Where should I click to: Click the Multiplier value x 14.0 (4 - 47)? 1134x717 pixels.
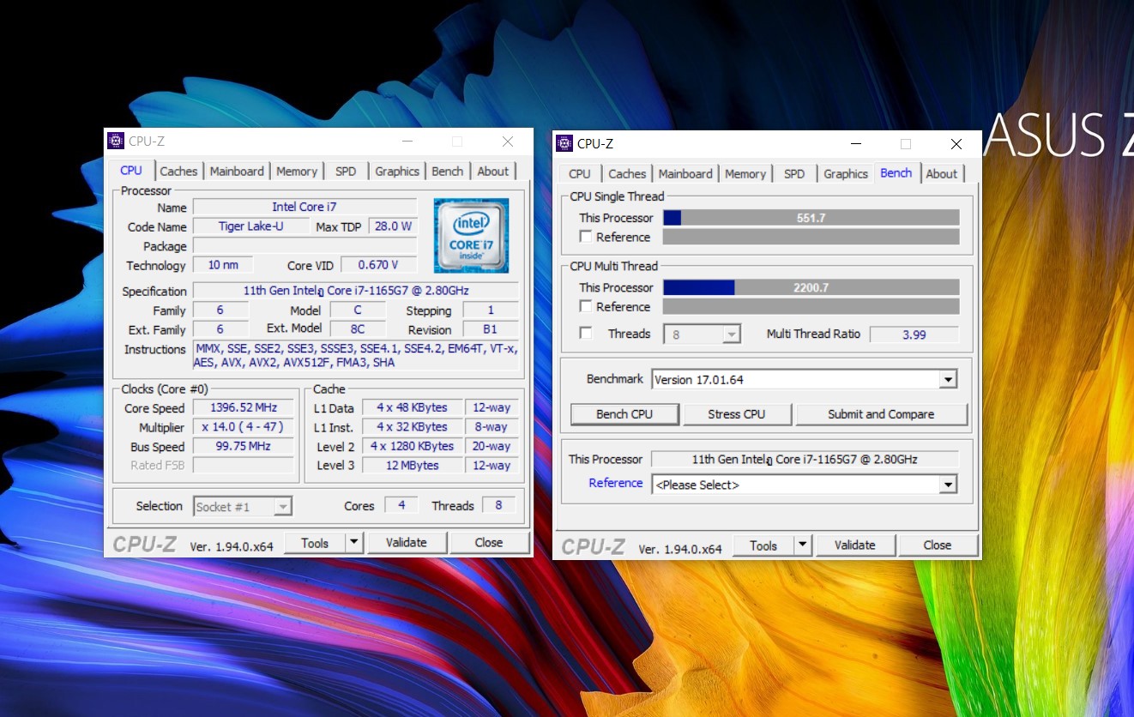click(244, 426)
